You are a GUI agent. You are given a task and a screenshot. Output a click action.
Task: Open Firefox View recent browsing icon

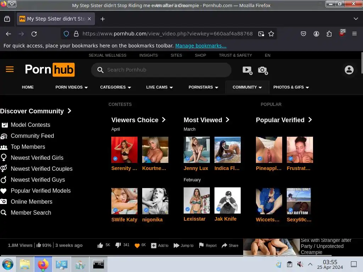(7, 19)
